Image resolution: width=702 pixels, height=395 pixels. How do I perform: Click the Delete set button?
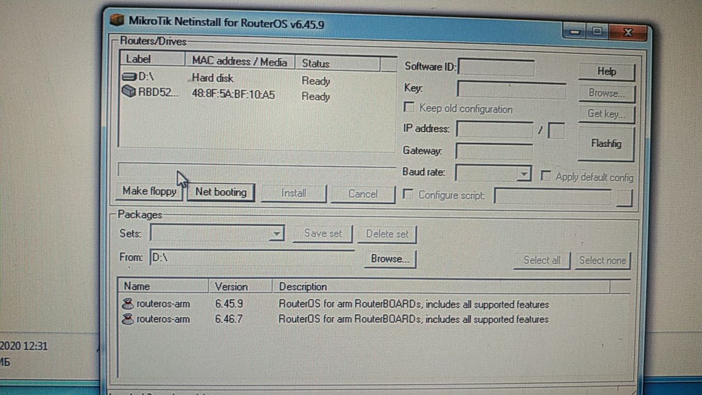[387, 234]
